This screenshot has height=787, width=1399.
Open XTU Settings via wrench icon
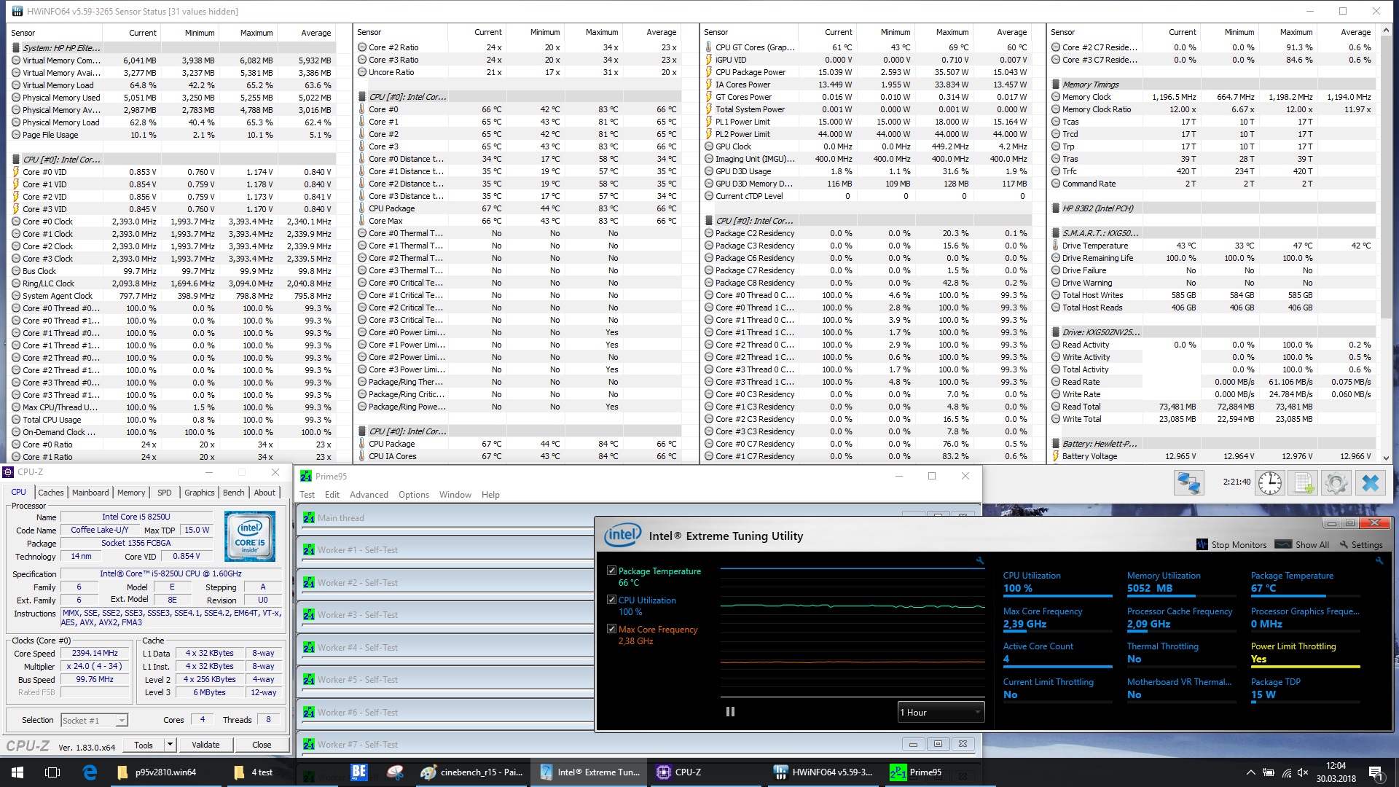(x=1344, y=544)
